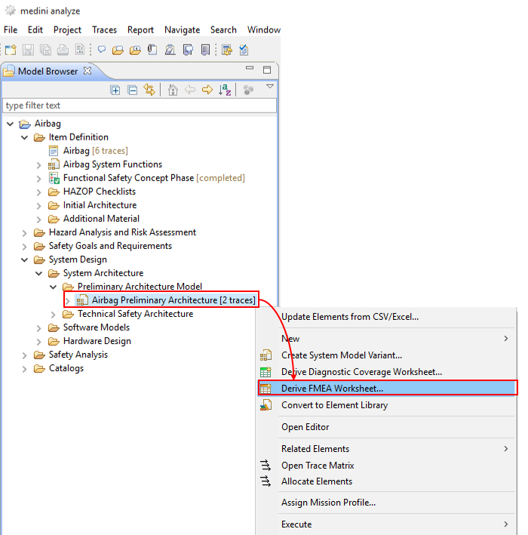The image size is (528, 535).
Task: Open the Report menu
Action: pos(140,30)
